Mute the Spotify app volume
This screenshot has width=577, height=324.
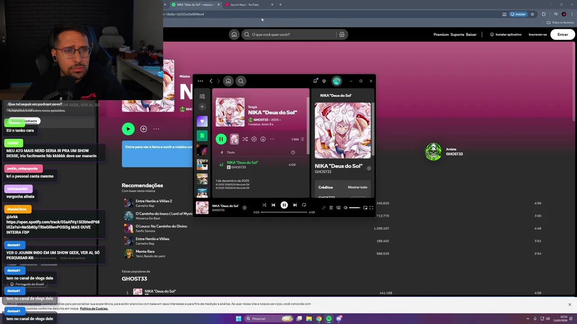345,207
